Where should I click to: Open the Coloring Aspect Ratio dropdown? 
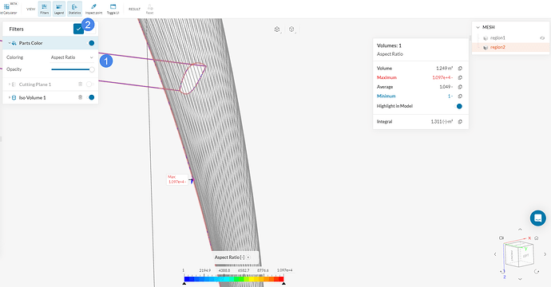point(72,57)
